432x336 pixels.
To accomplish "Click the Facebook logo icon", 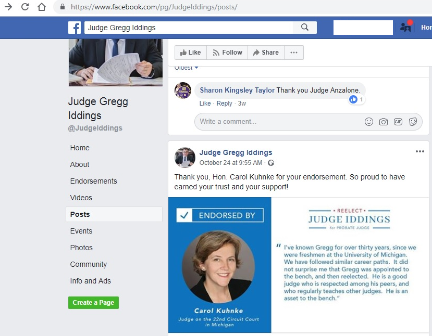I will 75,28.
